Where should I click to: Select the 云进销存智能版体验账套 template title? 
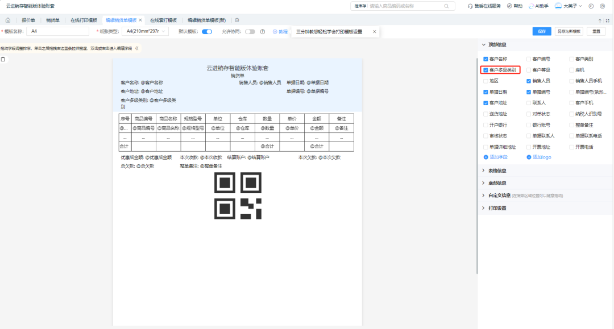pos(238,68)
